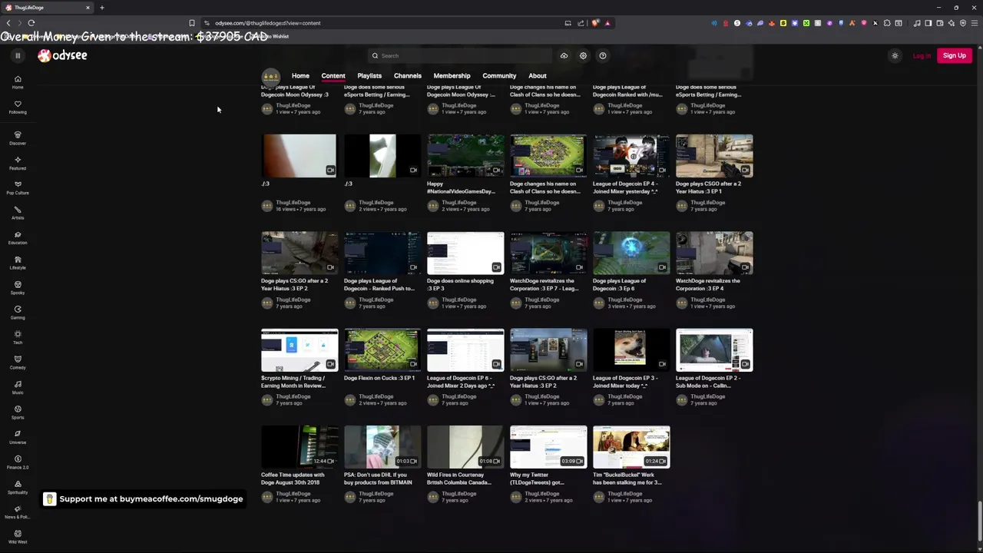
Task: Click the upload cloud icon
Action: [564, 55]
